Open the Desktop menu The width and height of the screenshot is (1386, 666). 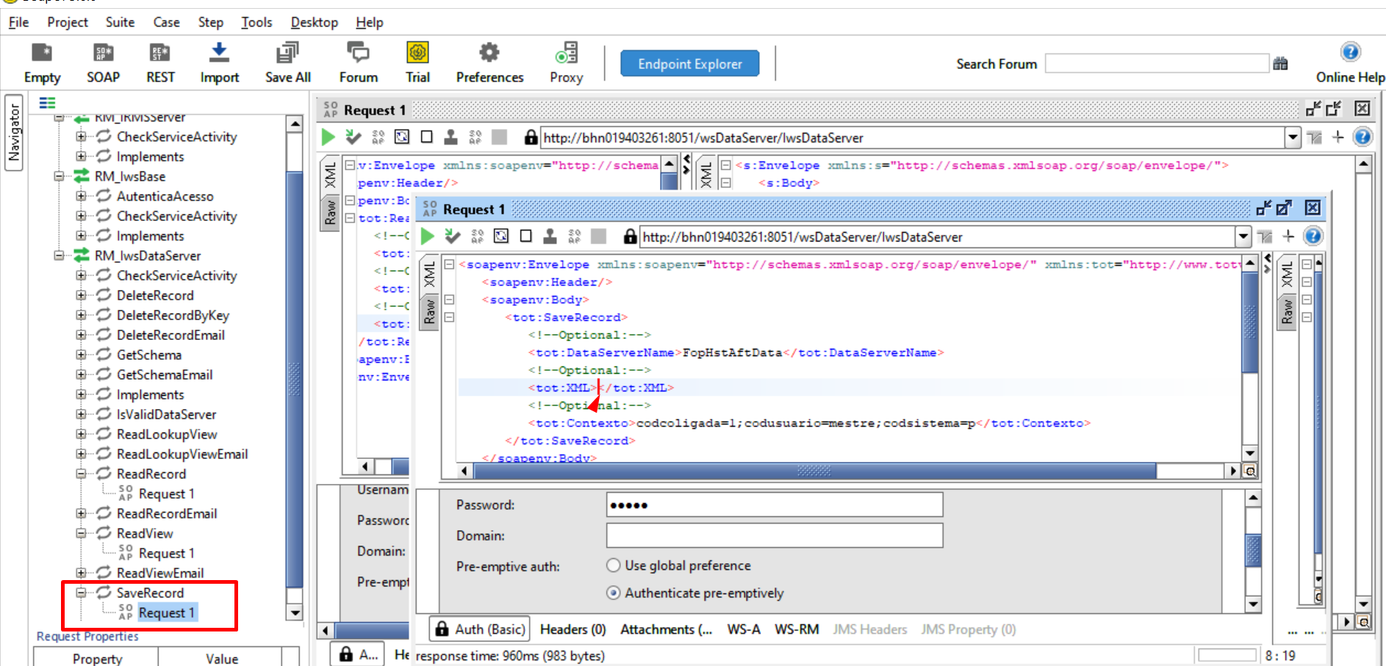pyautogui.click(x=315, y=22)
